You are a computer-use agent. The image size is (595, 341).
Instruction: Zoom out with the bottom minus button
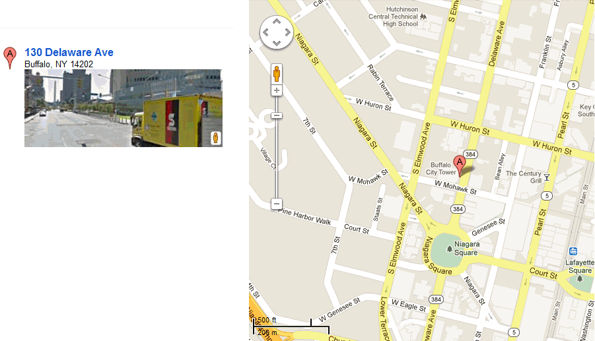pos(277,204)
